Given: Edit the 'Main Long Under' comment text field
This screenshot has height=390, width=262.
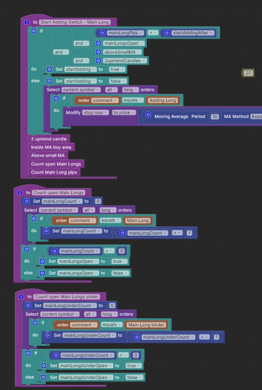Looking at the screenshot, I should (146, 325).
